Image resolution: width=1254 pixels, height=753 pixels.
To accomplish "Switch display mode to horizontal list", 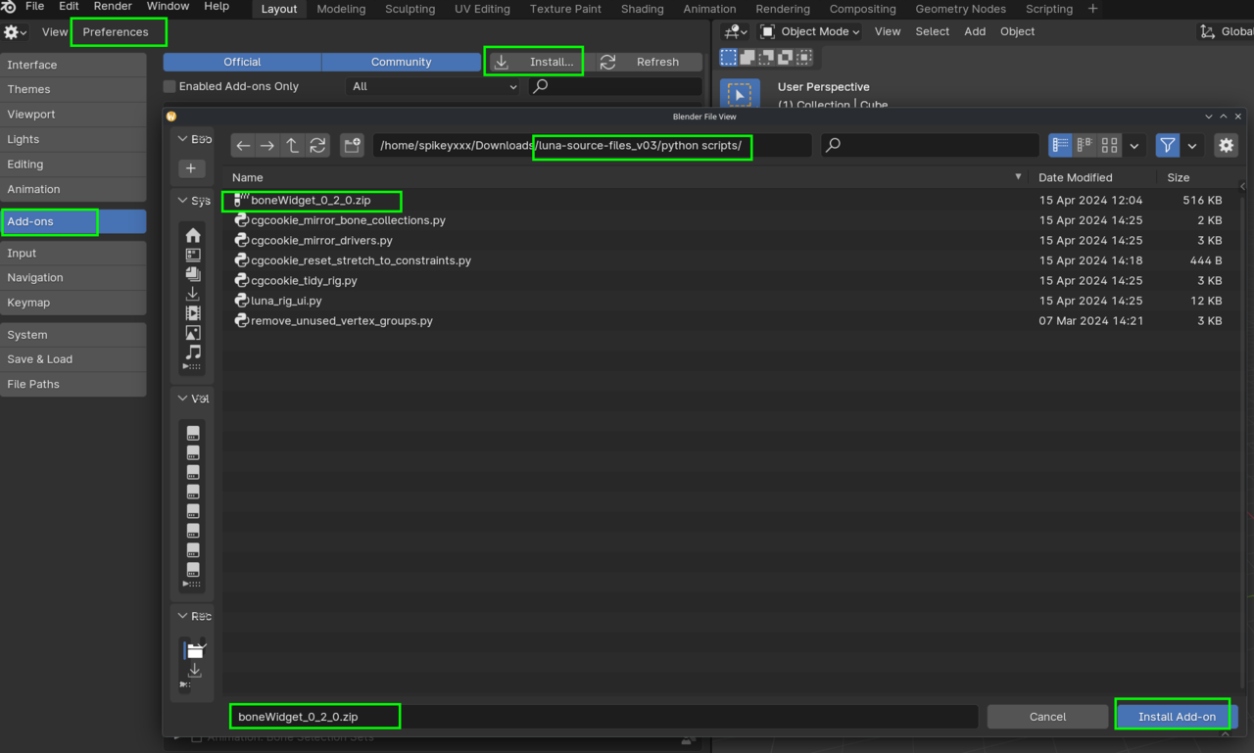I will tap(1084, 145).
